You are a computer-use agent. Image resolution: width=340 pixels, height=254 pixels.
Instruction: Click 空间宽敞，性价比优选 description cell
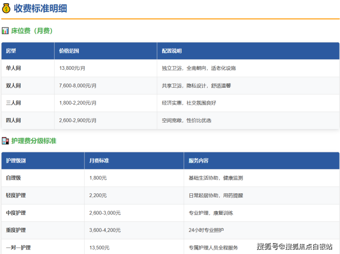click(x=186, y=120)
